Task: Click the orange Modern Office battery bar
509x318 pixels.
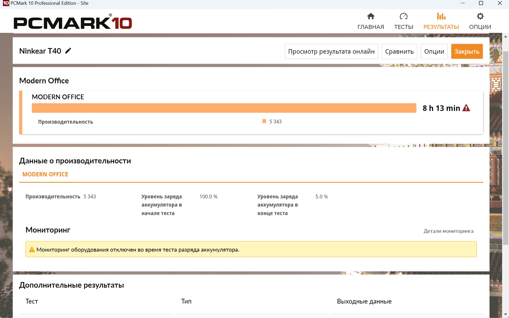Action: pos(224,108)
